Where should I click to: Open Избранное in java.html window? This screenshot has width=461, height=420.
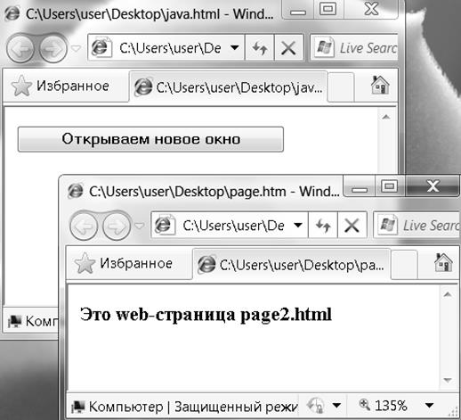click(x=61, y=86)
